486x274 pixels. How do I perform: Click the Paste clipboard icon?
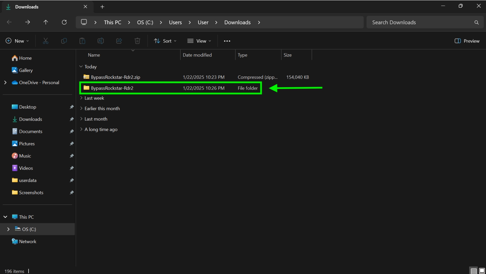82,41
